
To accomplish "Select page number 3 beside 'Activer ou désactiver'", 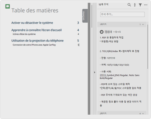I will (78, 23).
